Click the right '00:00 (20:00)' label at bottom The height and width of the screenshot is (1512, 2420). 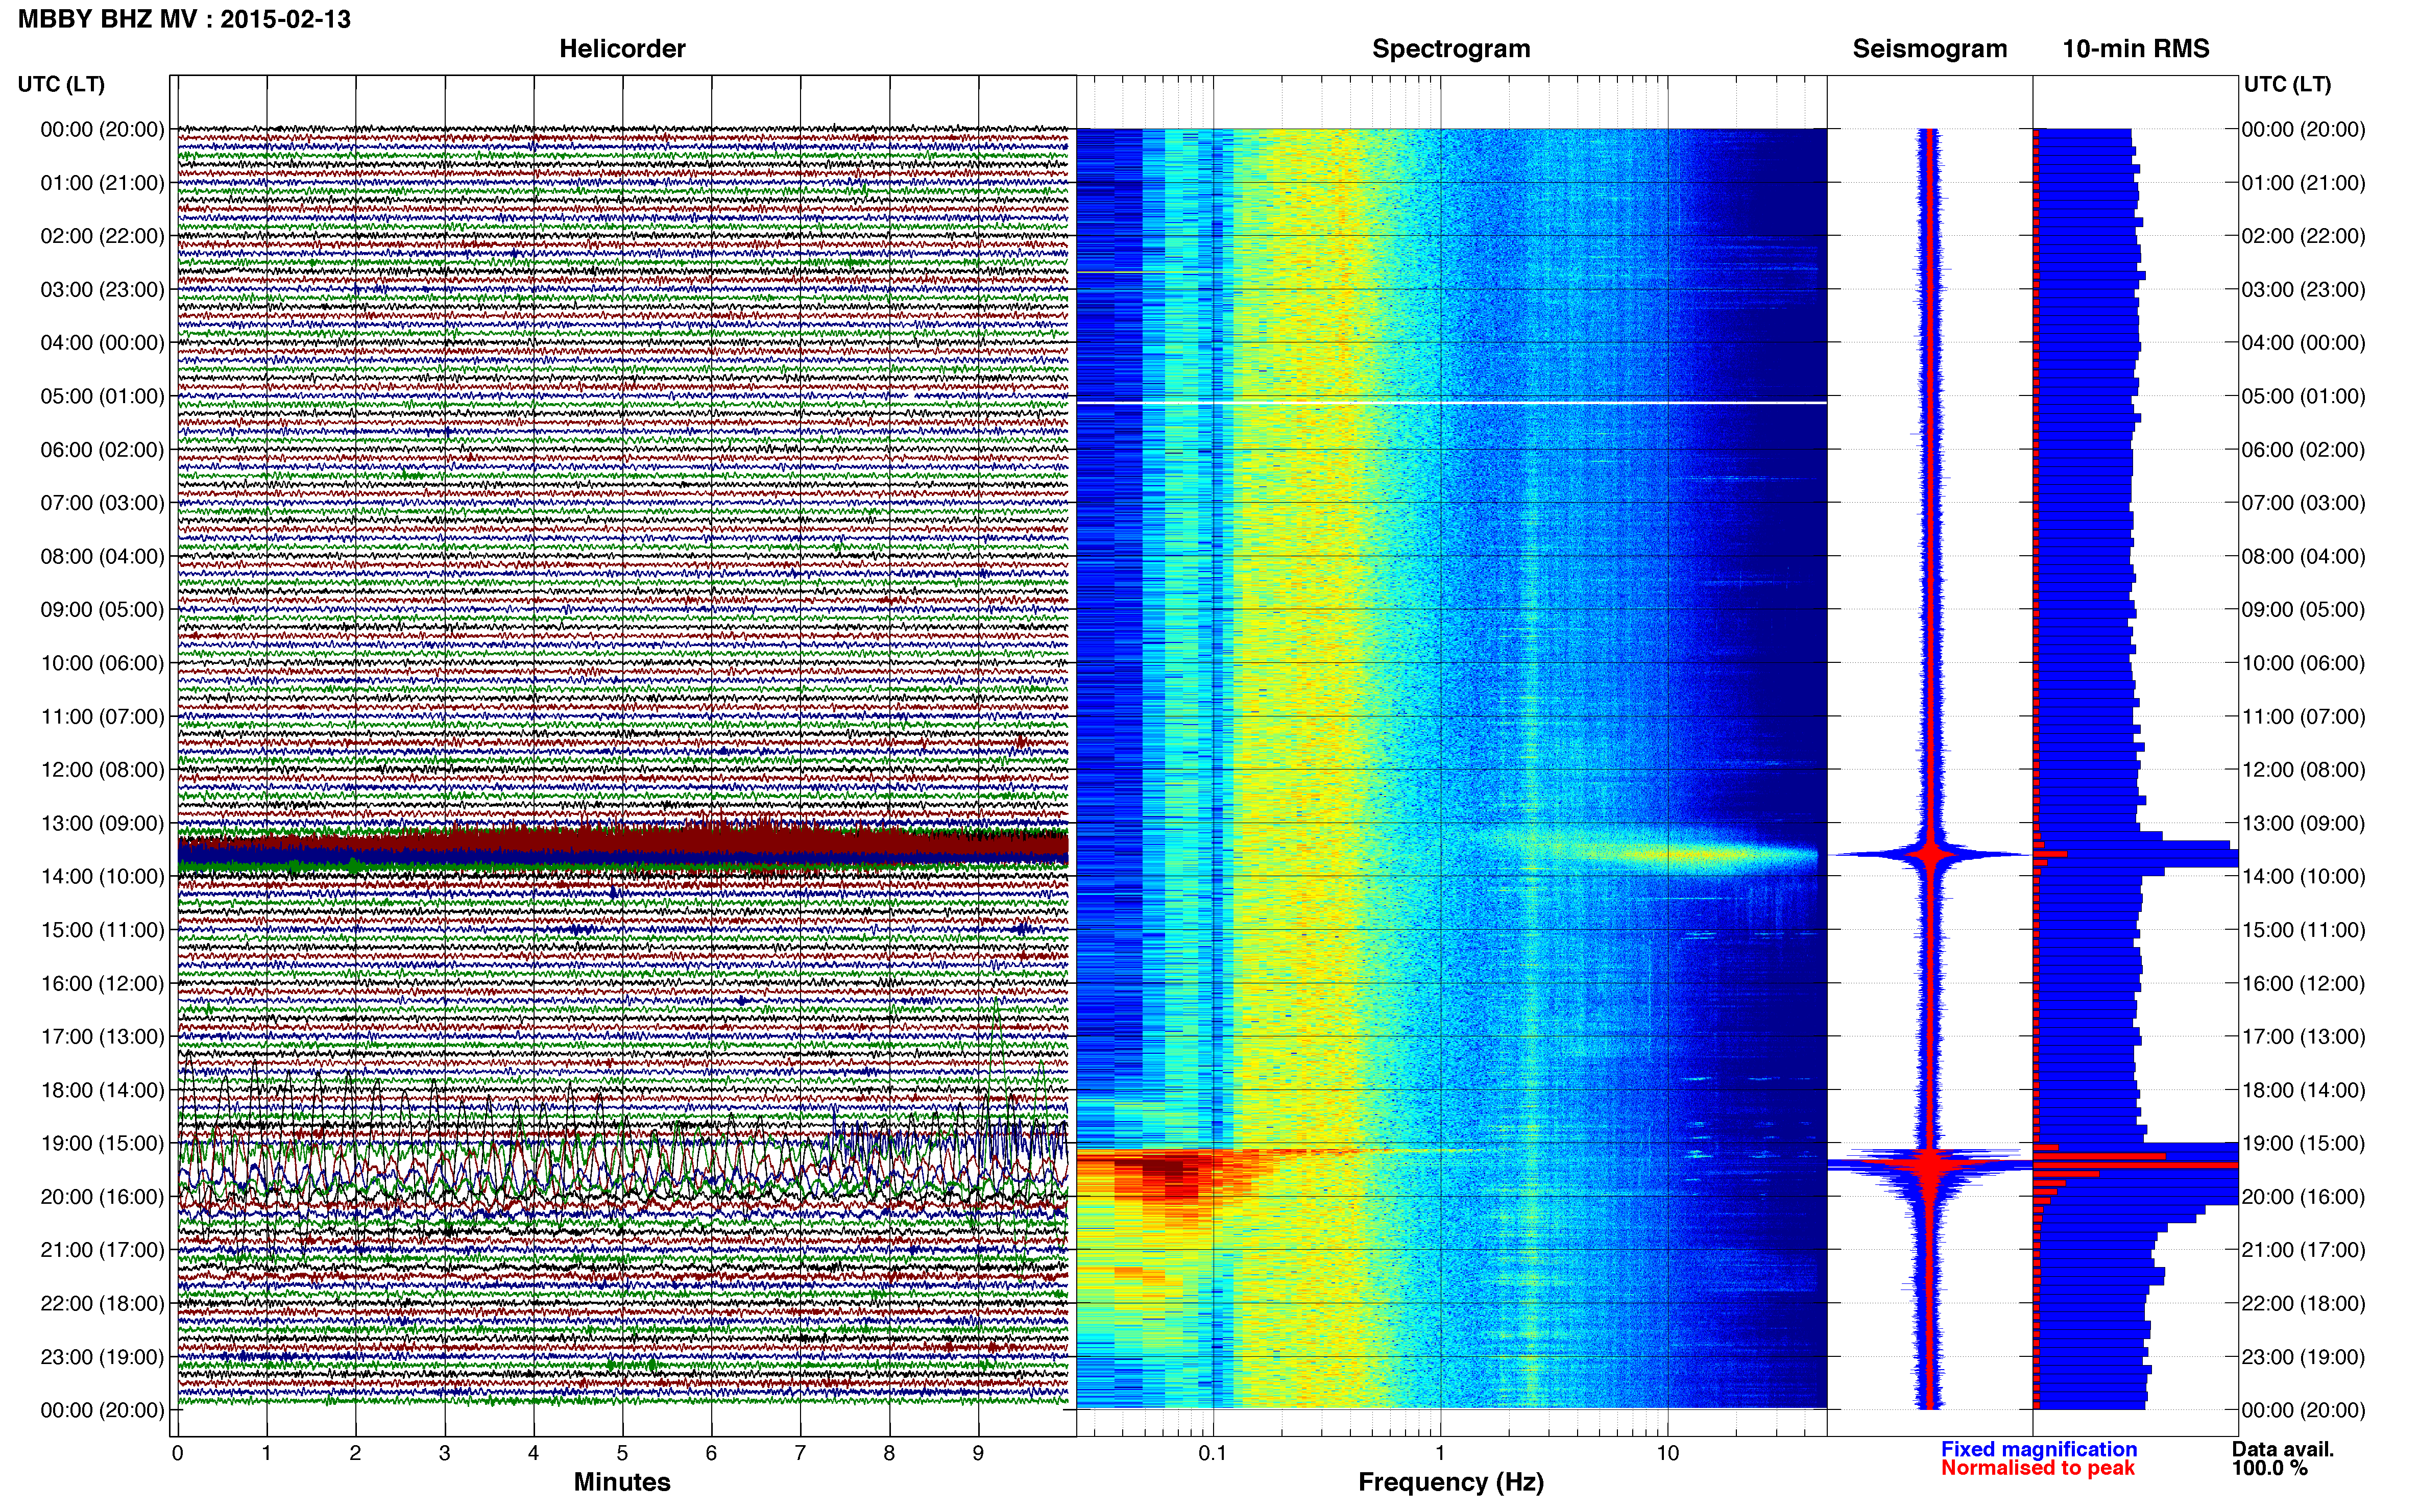[x=2303, y=1410]
